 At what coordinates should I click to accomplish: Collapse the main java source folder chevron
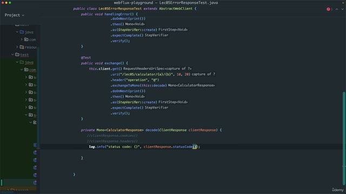click(17, 32)
